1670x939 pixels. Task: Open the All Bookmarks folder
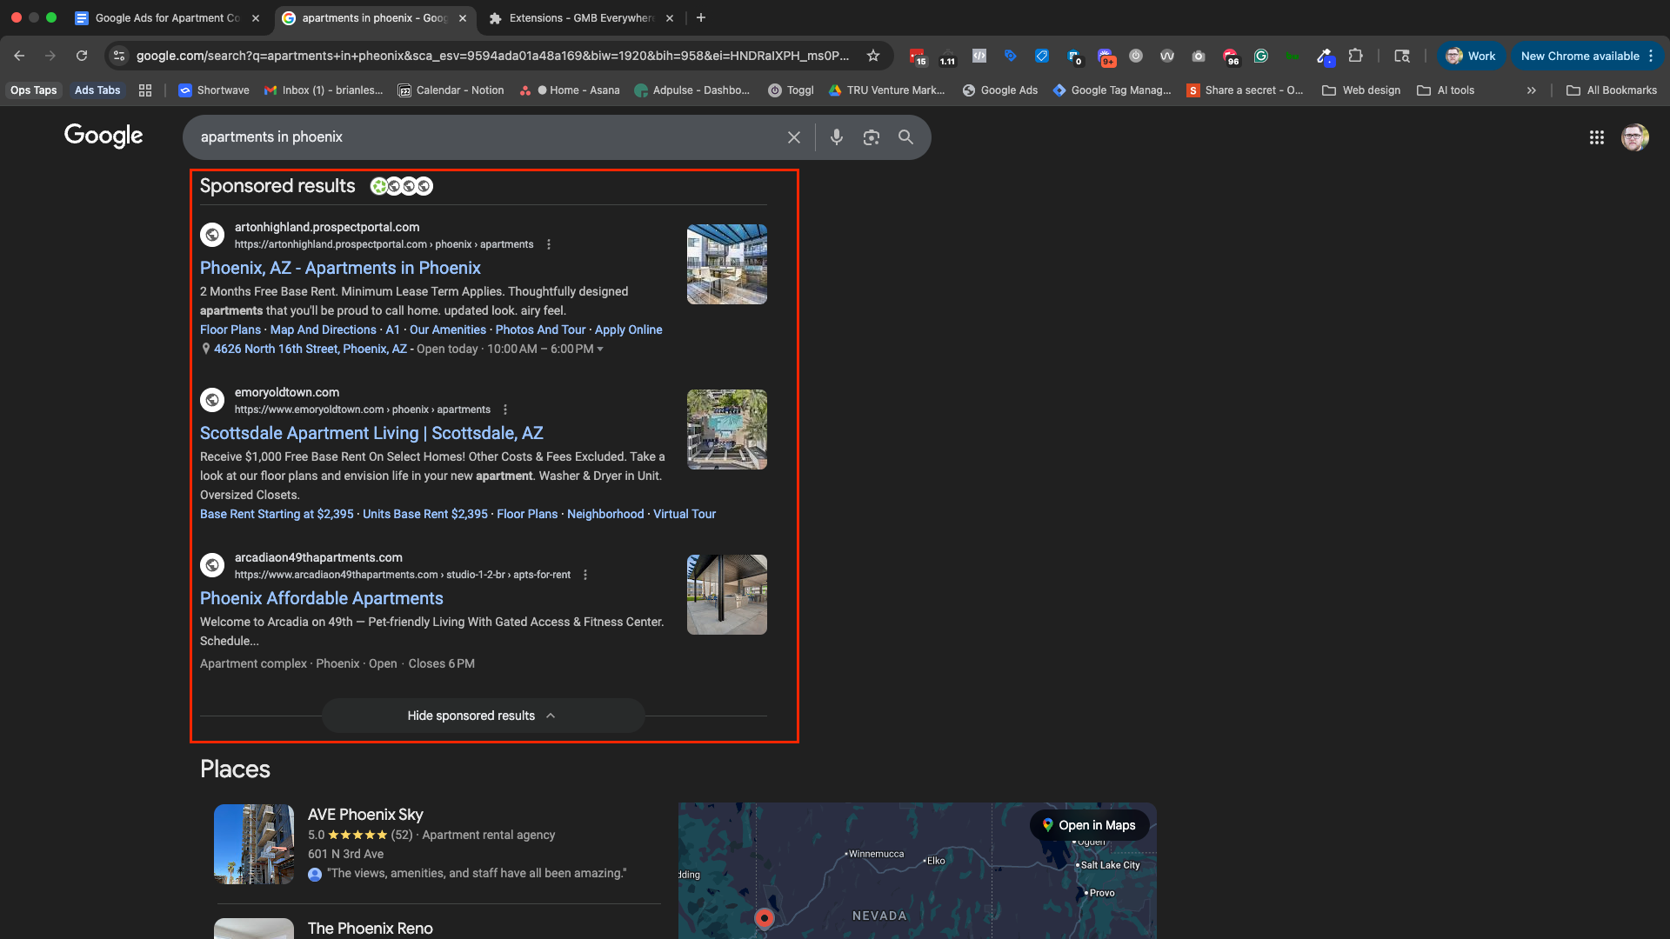[1612, 90]
